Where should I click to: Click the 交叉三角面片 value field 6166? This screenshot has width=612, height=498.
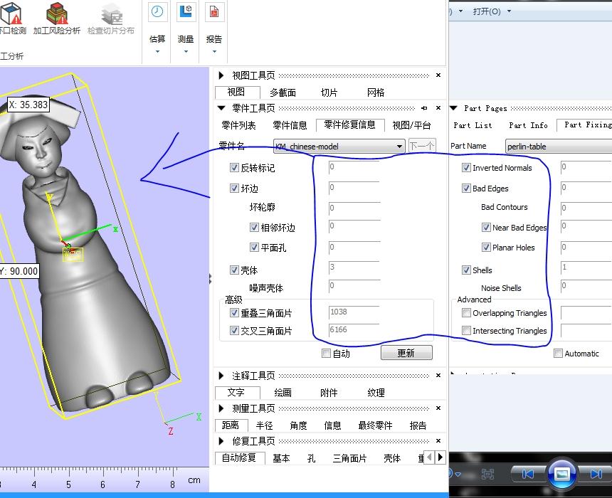point(354,330)
